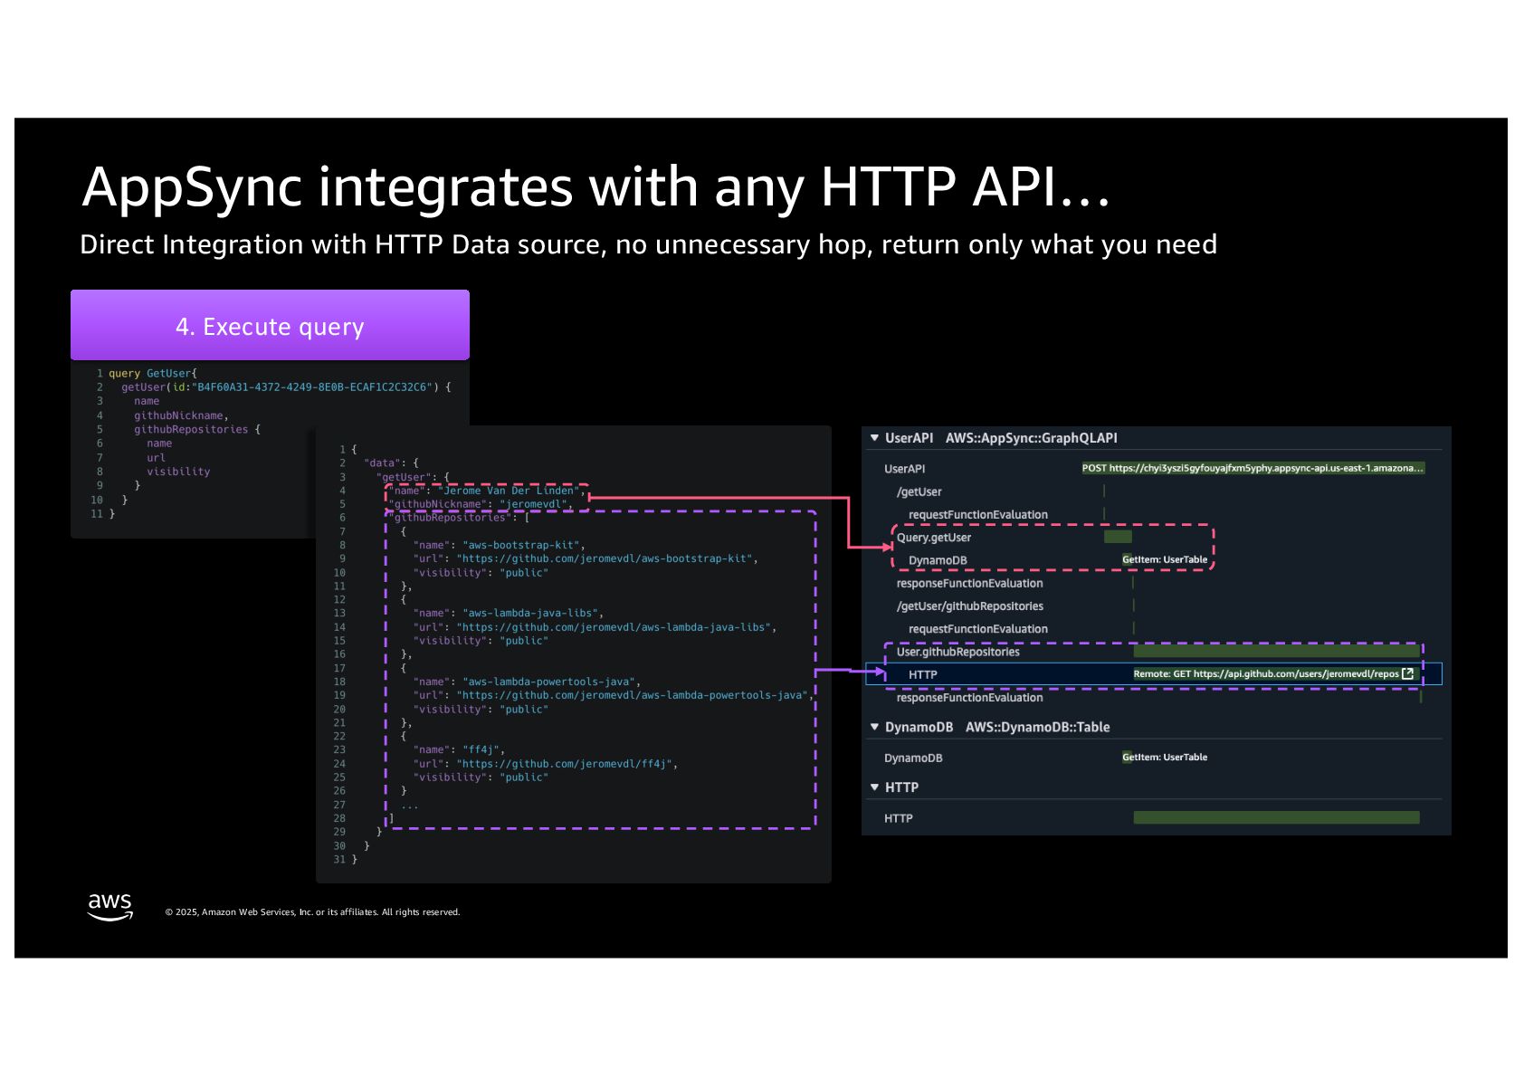Click the getUser id string in the query

click(x=311, y=387)
